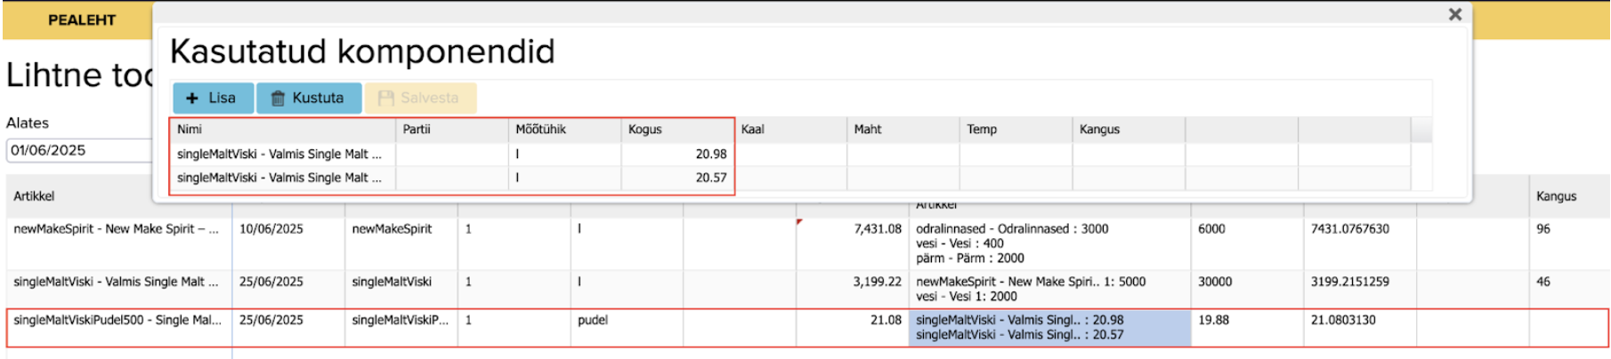
Task: Click the Lisa add button
Action: coord(213,98)
